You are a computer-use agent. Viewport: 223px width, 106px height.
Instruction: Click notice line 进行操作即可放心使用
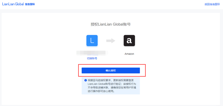pyautogui.click(x=101, y=91)
